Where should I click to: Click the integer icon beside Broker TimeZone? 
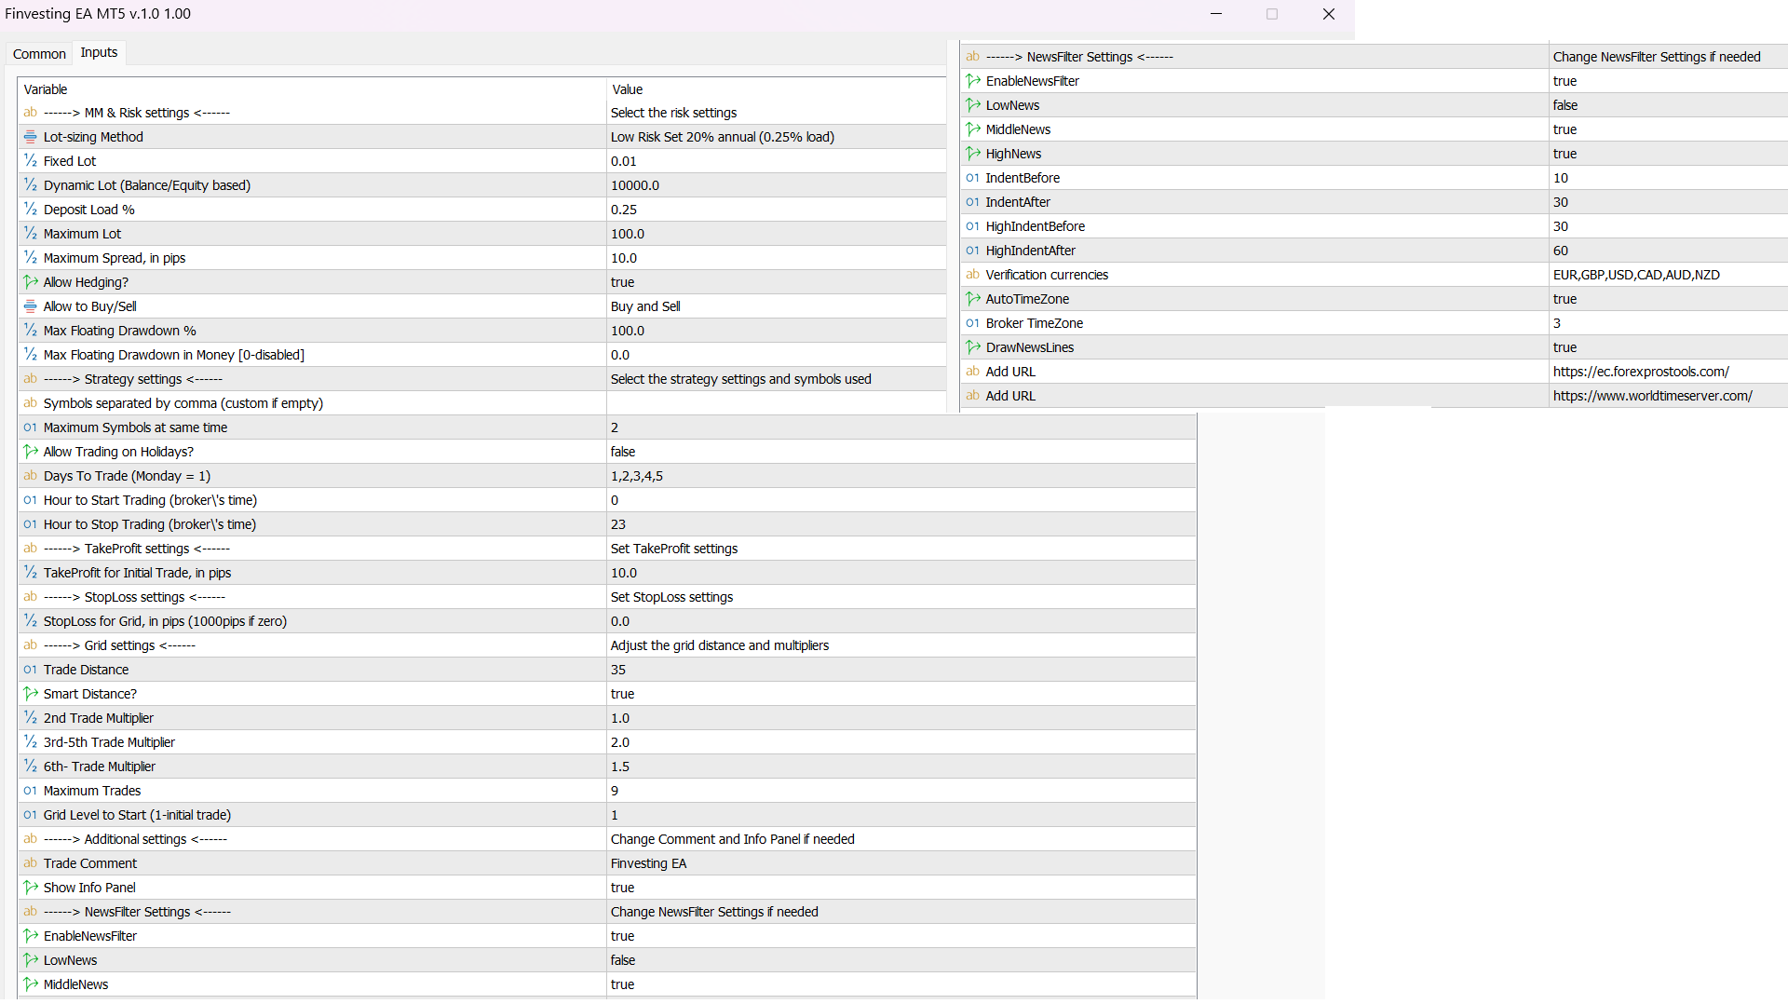pyautogui.click(x=972, y=323)
